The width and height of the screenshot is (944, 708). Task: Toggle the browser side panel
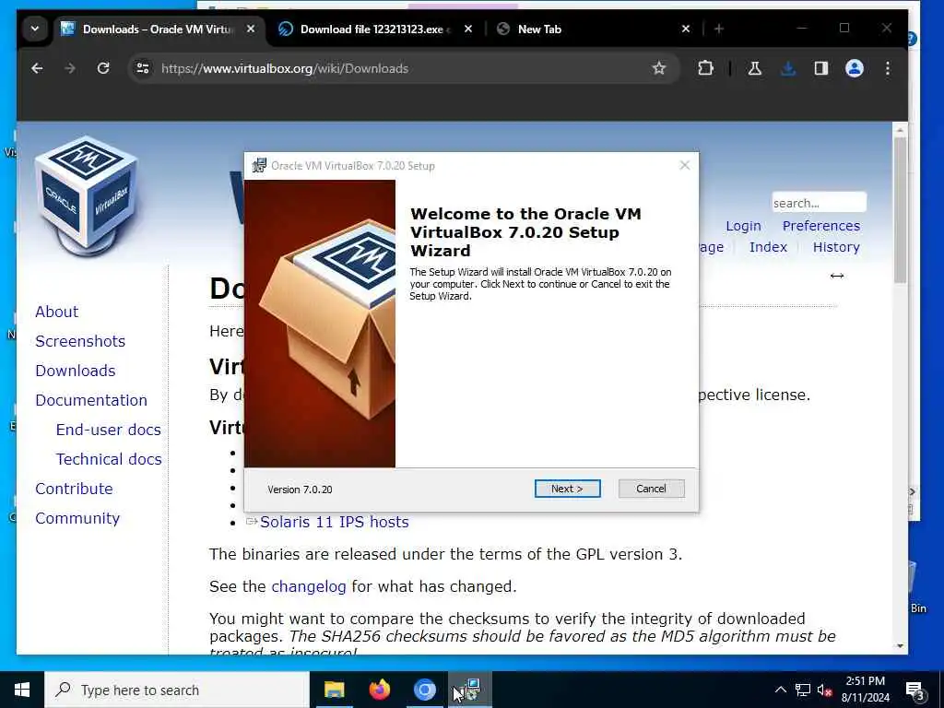tap(821, 68)
